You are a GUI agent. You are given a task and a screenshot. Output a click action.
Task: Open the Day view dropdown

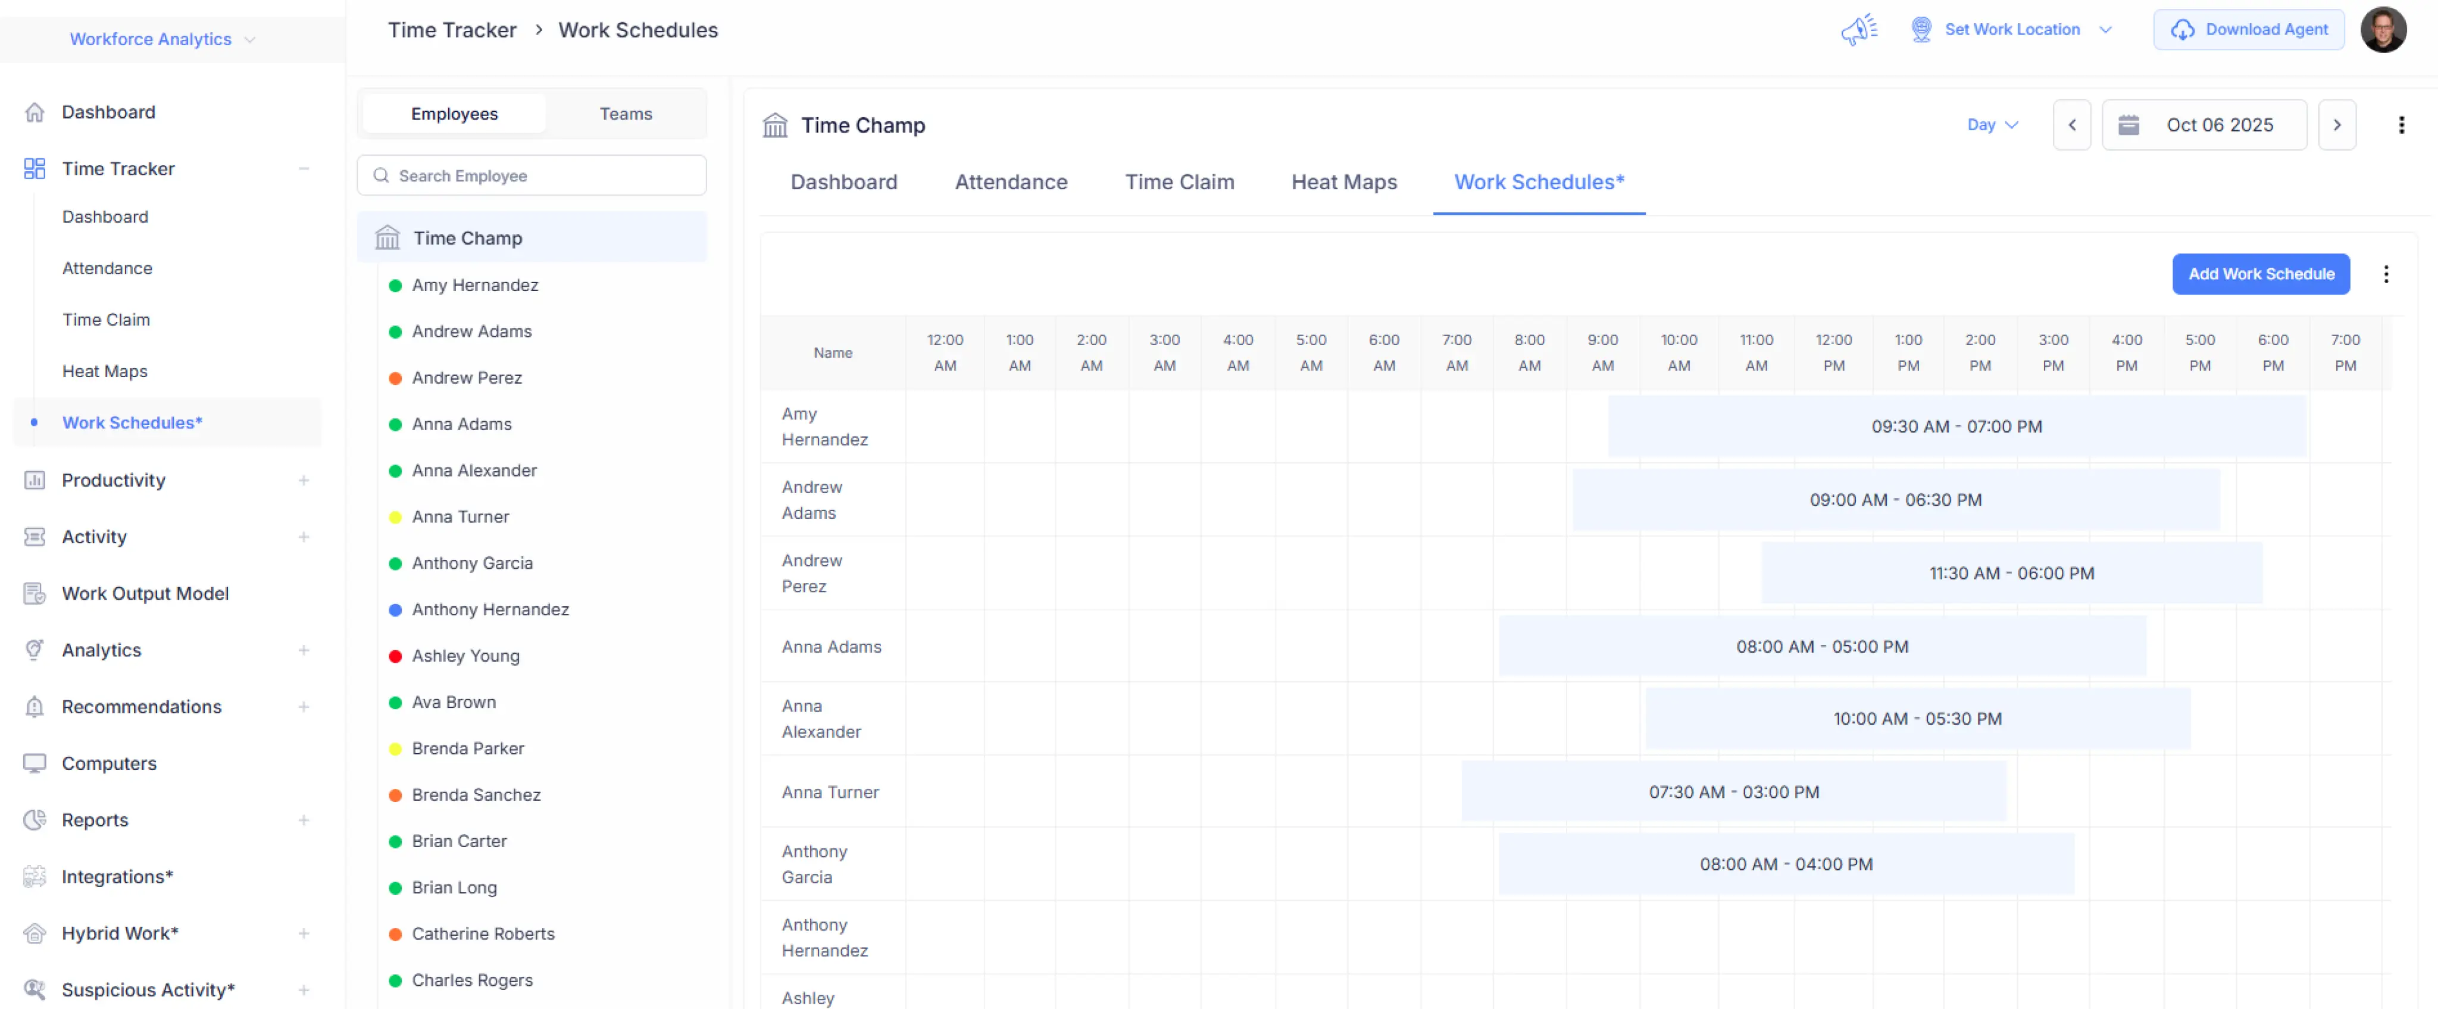pyautogui.click(x=1991, y=125)
